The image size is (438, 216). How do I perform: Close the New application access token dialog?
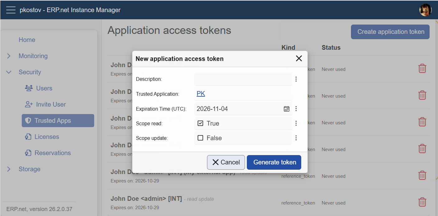(299, 58)
